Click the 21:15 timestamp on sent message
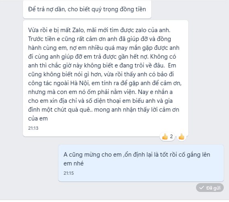Screen dimensions: 229x202 tap(69, 173)
